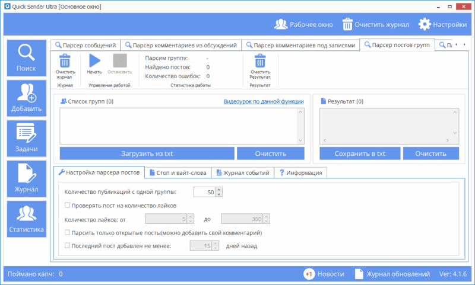Open the Поиск sidebar section
Screen dimensions: 475x285
(26, 58)
